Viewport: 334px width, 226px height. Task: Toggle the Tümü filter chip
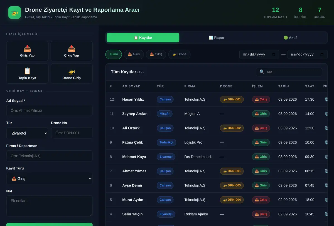pos(114,54)
